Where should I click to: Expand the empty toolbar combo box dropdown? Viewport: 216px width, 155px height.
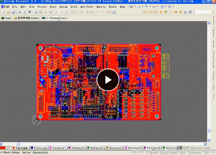[212, 12]
